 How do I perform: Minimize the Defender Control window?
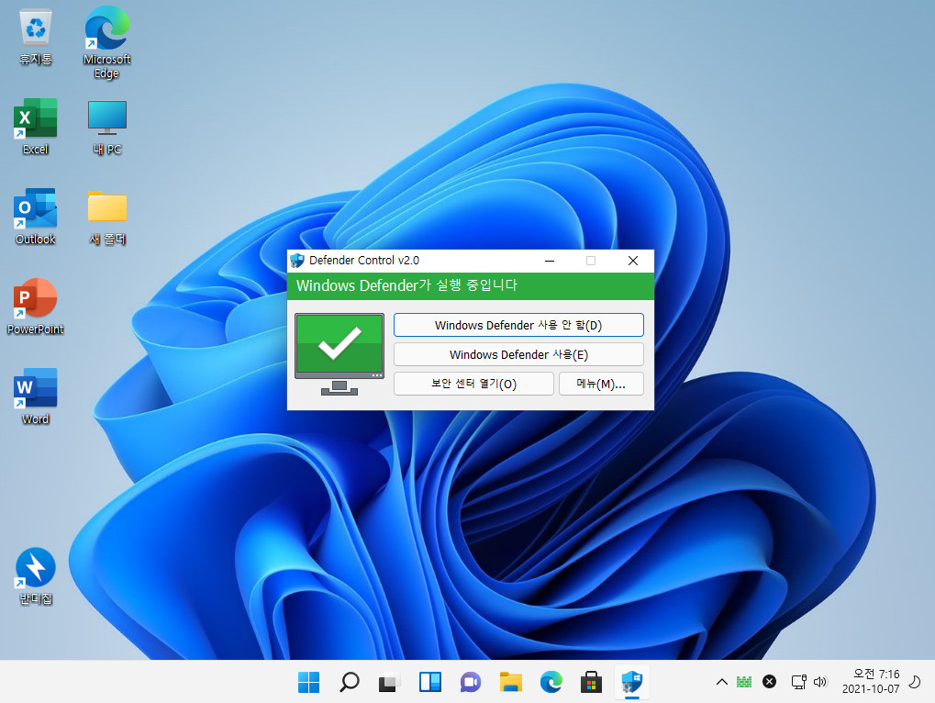click(550, 261)
